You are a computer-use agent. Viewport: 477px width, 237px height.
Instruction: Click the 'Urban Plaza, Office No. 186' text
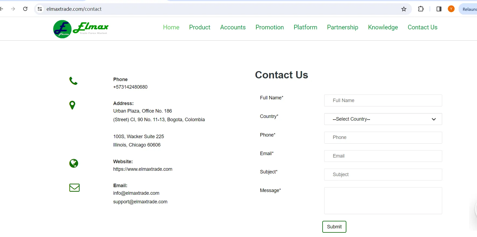[143, 111]
